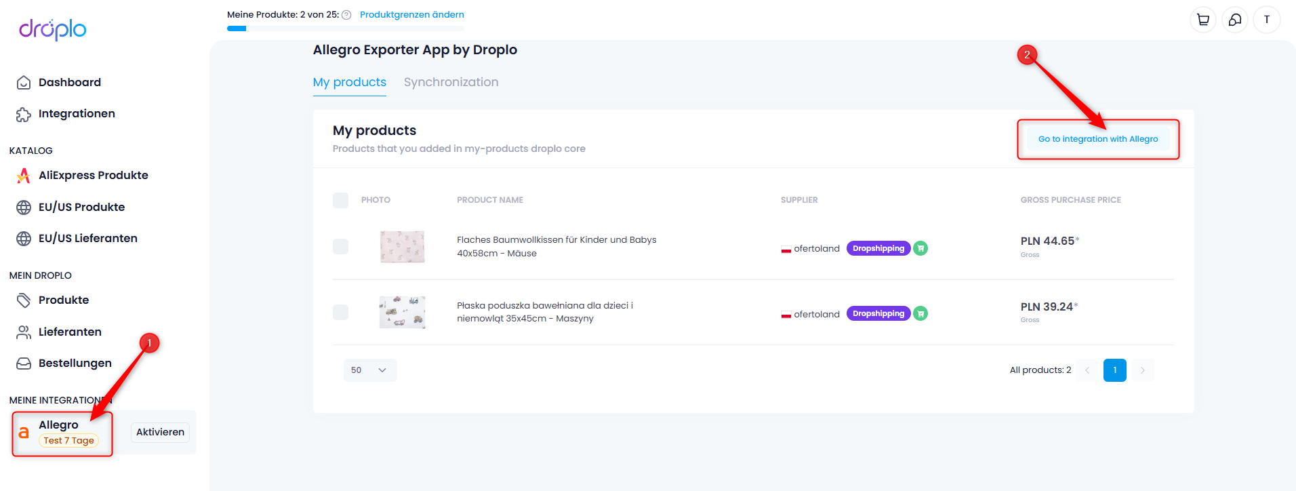Image resolution: width=1296 pixels, height=491 pixels.
Task: Click green cart icon in Płaska poduszka row
Action: tap(920, 313)
